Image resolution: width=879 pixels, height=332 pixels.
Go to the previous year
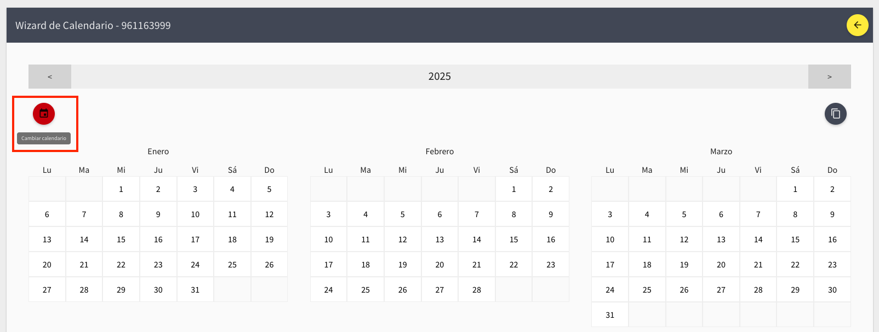point(50,77)
